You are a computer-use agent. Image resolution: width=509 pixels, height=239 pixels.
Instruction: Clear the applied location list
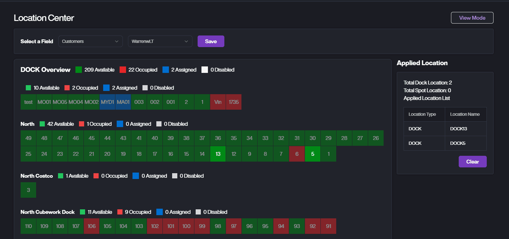[472, 162]
